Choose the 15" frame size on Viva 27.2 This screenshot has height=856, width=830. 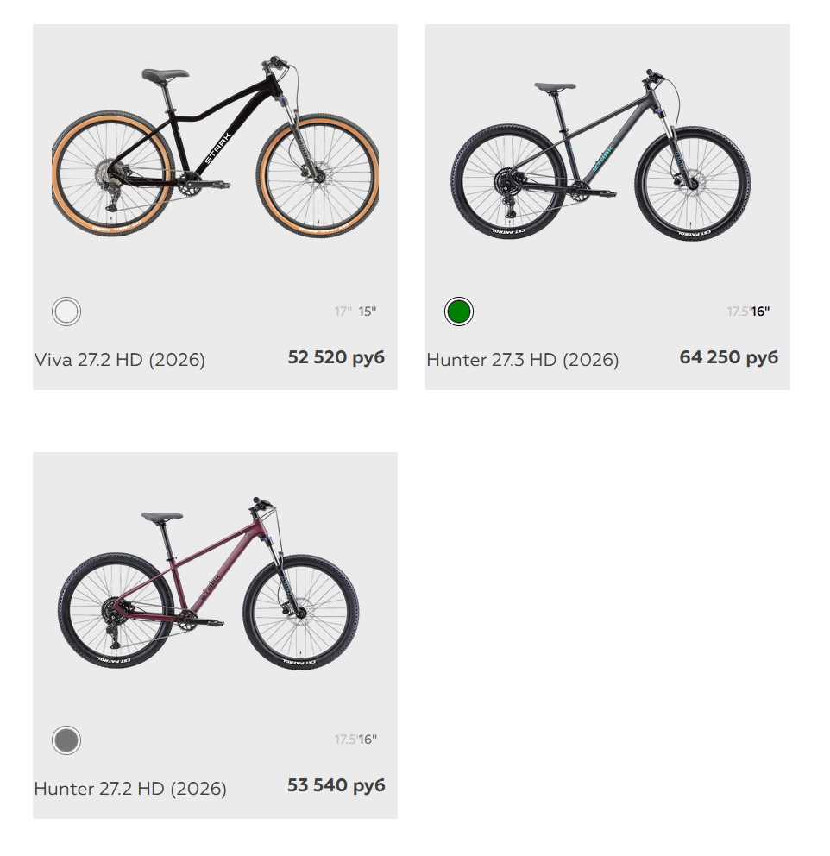pyautogui.click(x=368, y=312)
